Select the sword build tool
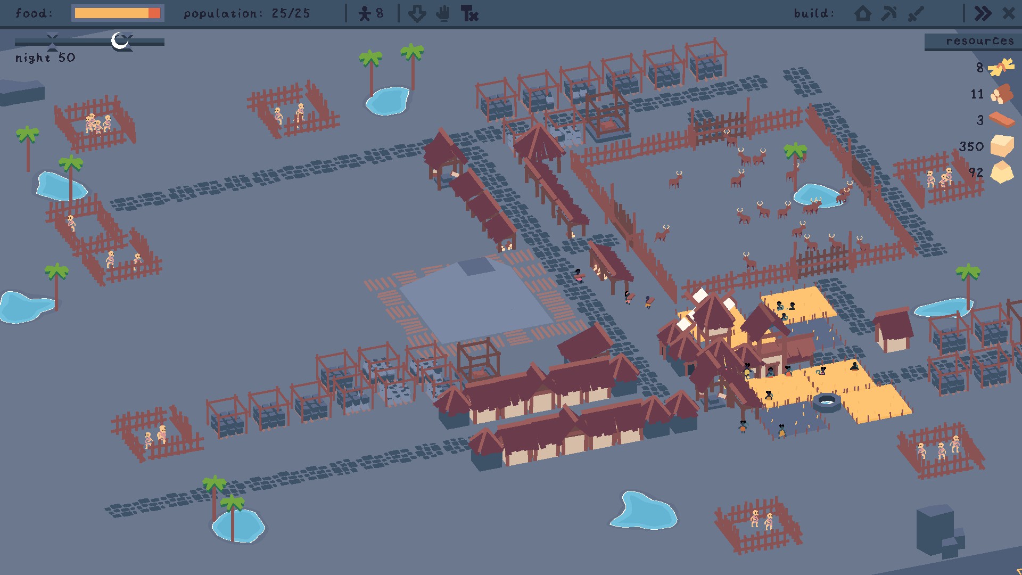This screenshot has height=575, width=1022. click(916, 13)
